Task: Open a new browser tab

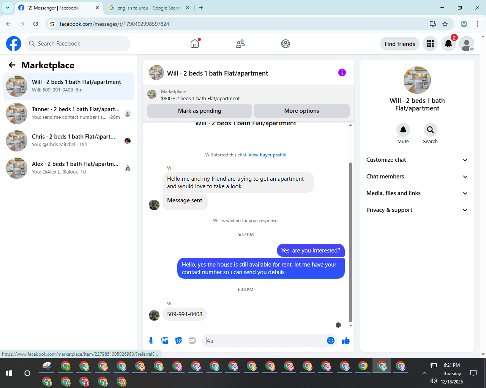Action: (x=201, y=8)
